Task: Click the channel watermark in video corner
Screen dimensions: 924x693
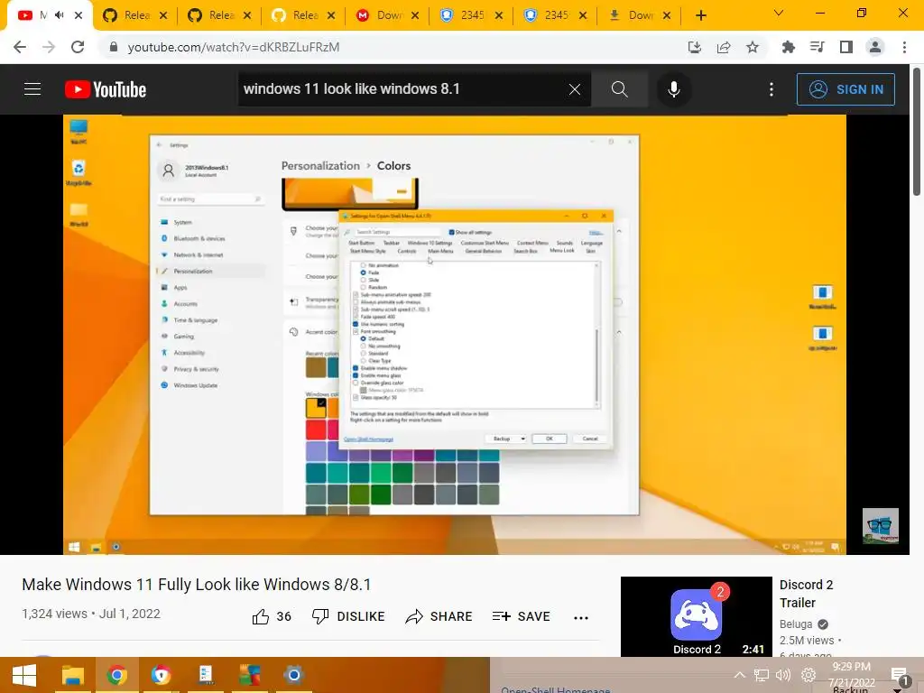Action: (881, 526)
